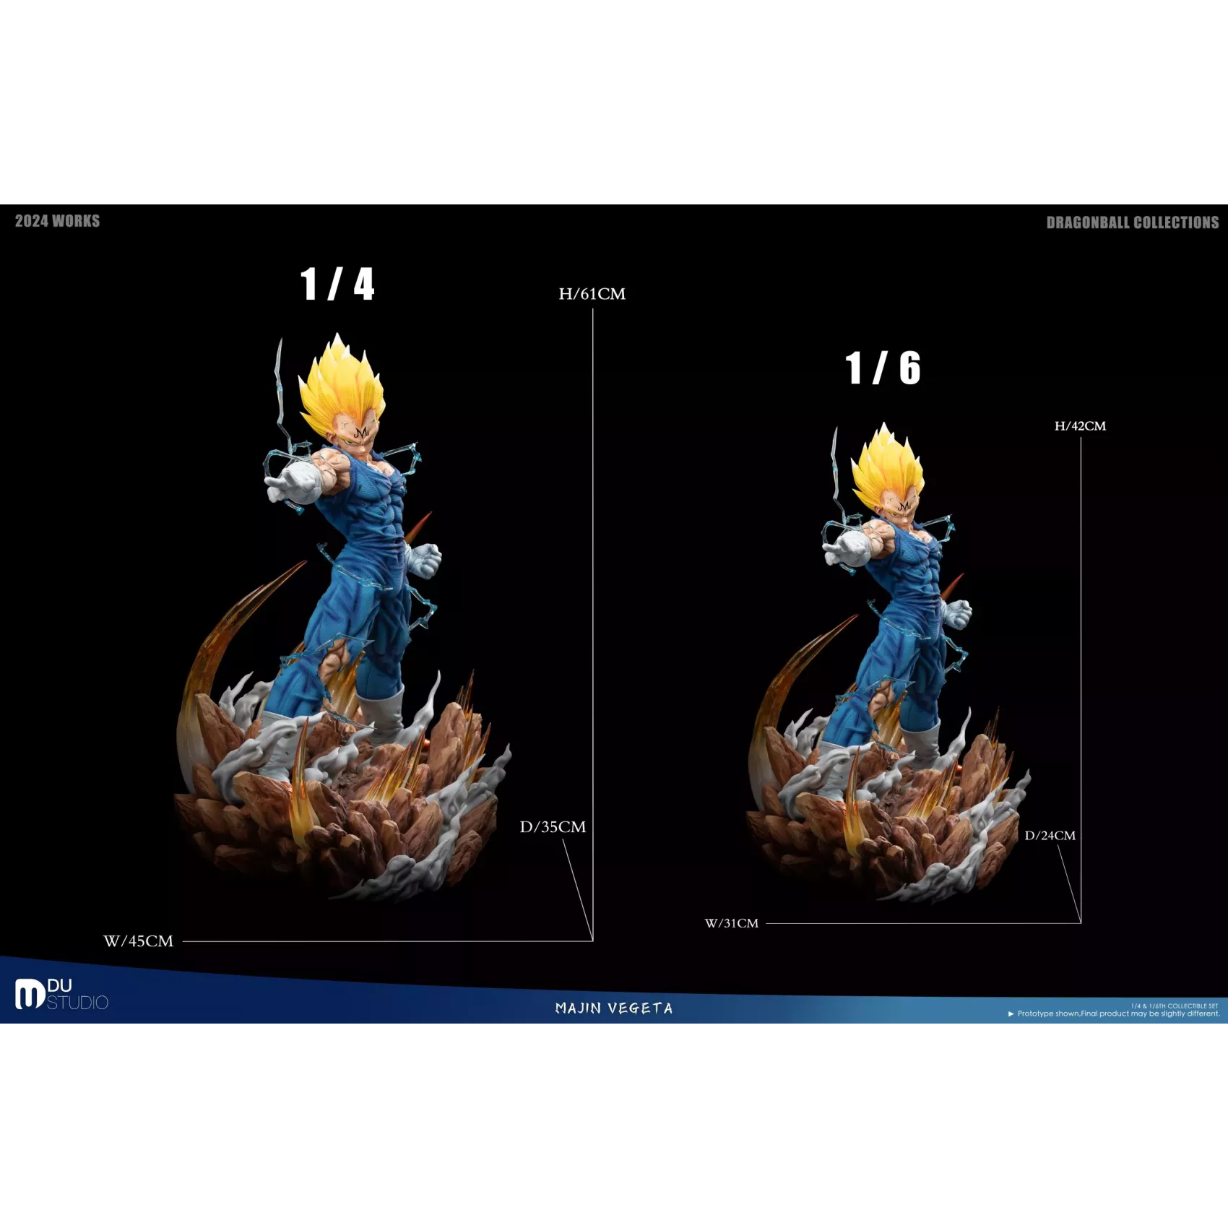The height and width of the screenshot is (1228, 1228).
Task: Click the large "1/4" scale label
Action: click(337, 284)
